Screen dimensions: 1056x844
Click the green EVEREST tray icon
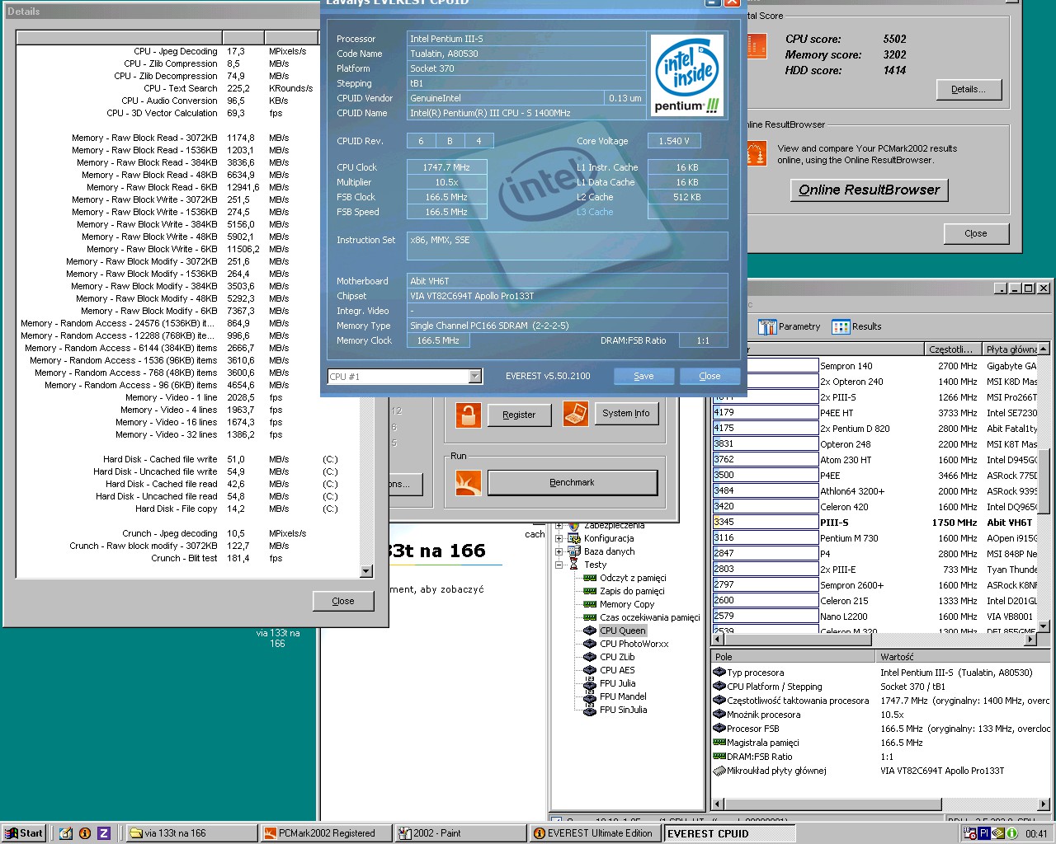tap(1011, 833)
